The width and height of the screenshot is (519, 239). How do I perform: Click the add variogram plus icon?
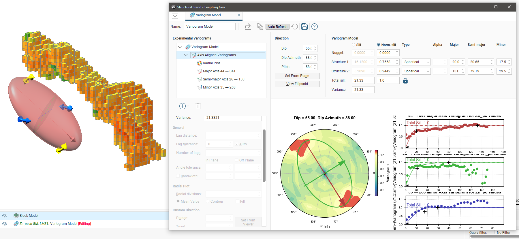tap(183, 106)
